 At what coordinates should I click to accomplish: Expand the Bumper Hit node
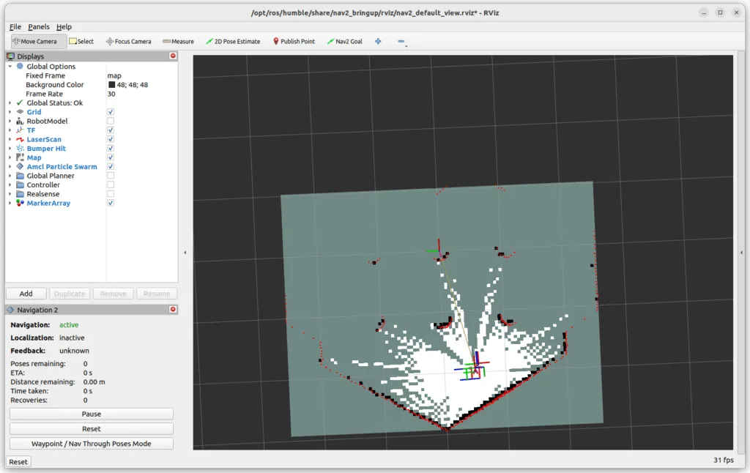pos(10,148)
